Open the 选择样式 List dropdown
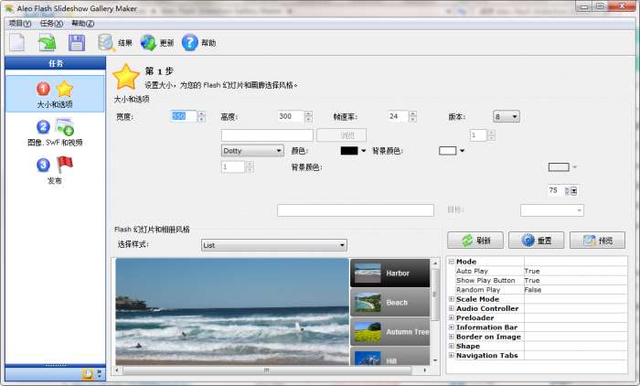 tap(273, 245)
